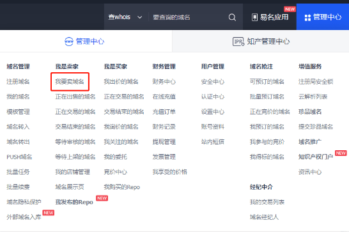This screenshot has height=232, width=349.
Task: Open the 查whois dropdown
Action: tap(125, 17)
